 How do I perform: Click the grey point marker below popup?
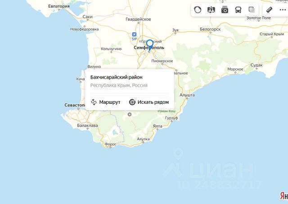pyautogui.click(x=130, y=114)
